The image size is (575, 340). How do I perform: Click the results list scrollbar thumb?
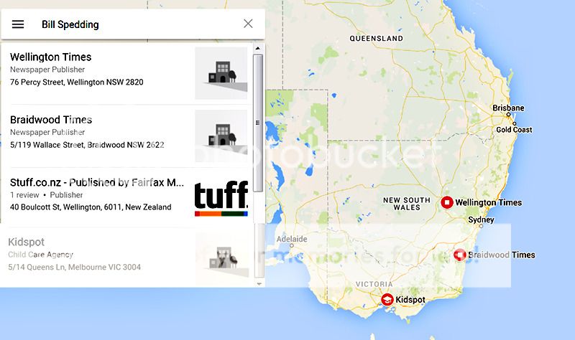pos(258,122)
